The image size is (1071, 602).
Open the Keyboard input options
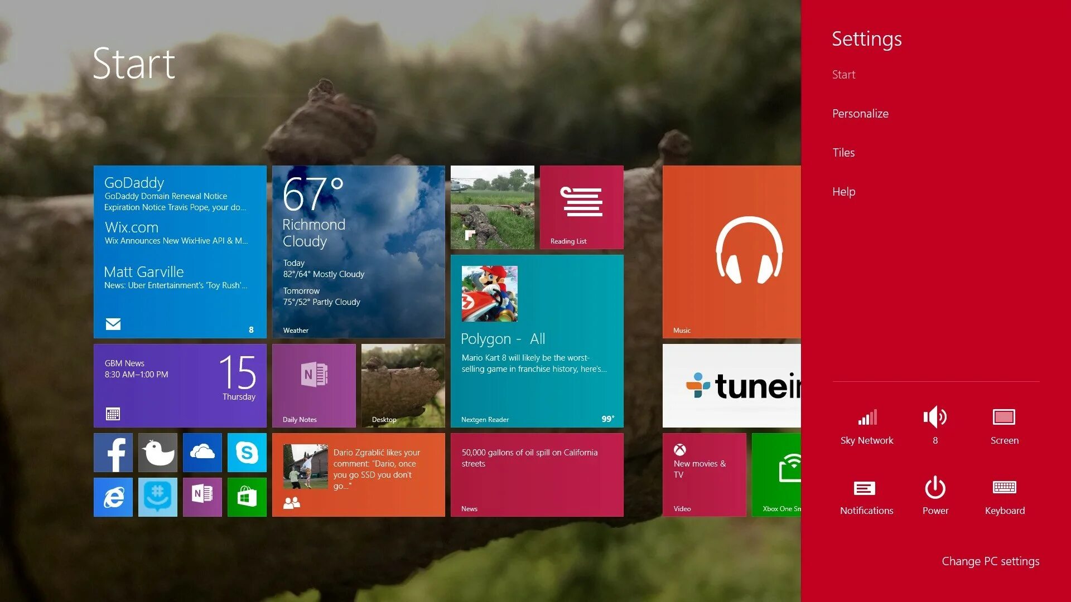(1005, 497)
